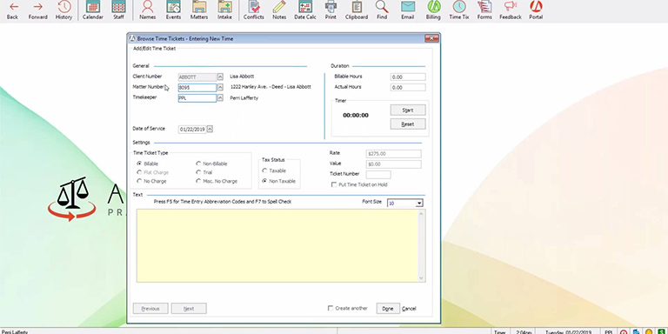The height and width of the screenshot is (334, 668).
Task: Open the History toolbar icon
Action: click(63, 10)
